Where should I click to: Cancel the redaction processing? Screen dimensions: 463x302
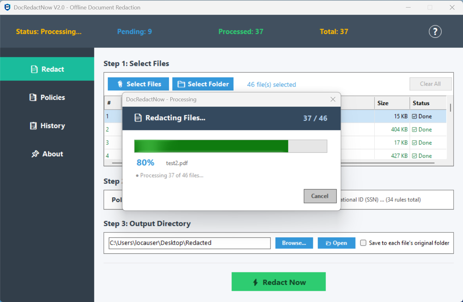(320, 196)
